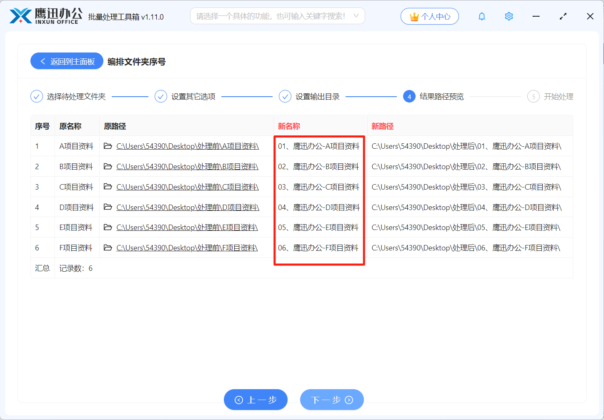Click the crown icon in 个人中心
Viewport: 604px width, 420px height.
click(x=414, y=17)
